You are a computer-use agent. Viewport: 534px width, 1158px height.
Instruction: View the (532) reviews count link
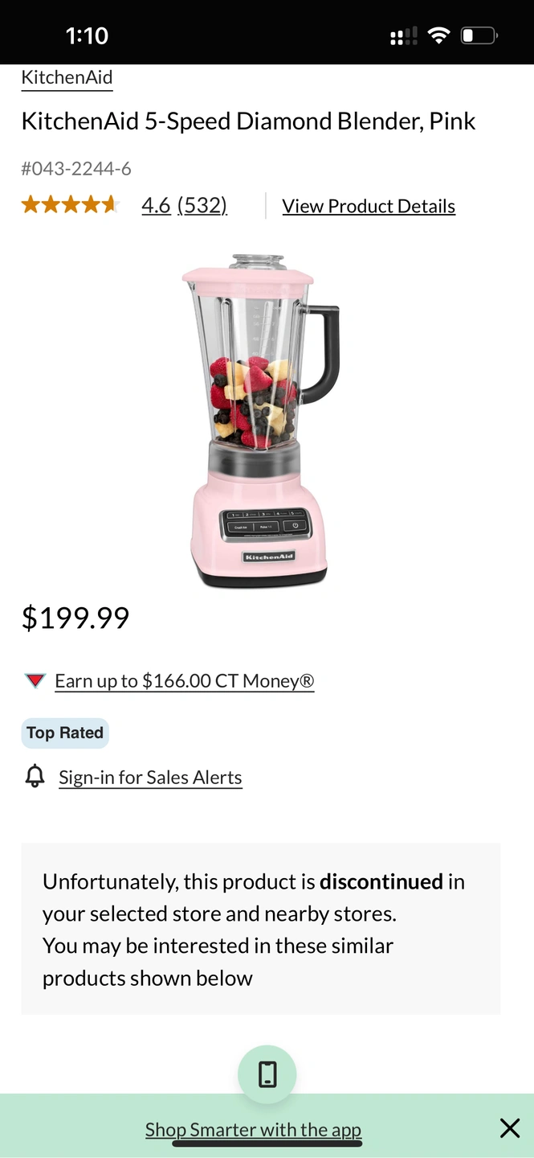tap(202, 206)
